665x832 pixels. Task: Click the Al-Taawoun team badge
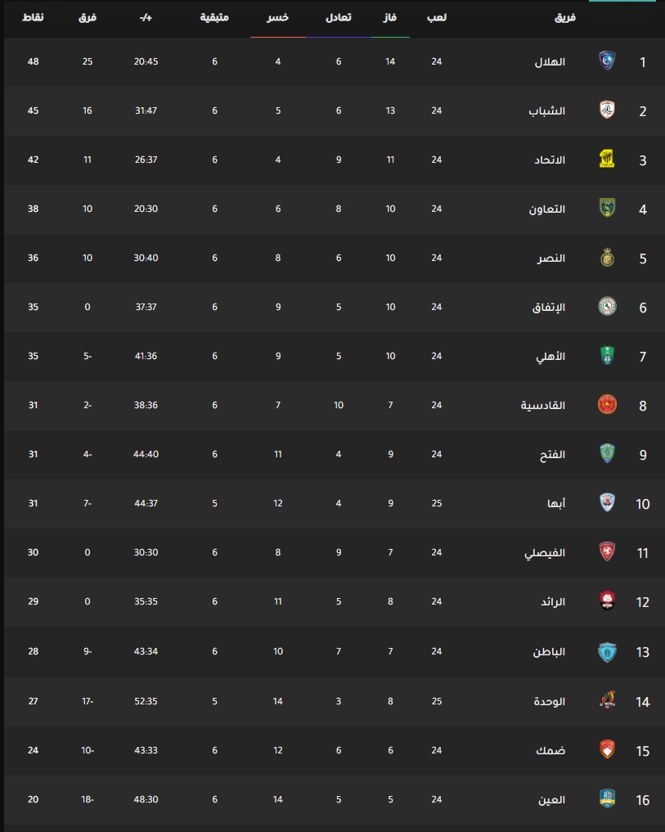point(607,209)
